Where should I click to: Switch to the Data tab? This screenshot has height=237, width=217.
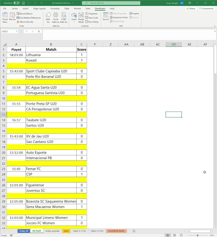[67, 9]
